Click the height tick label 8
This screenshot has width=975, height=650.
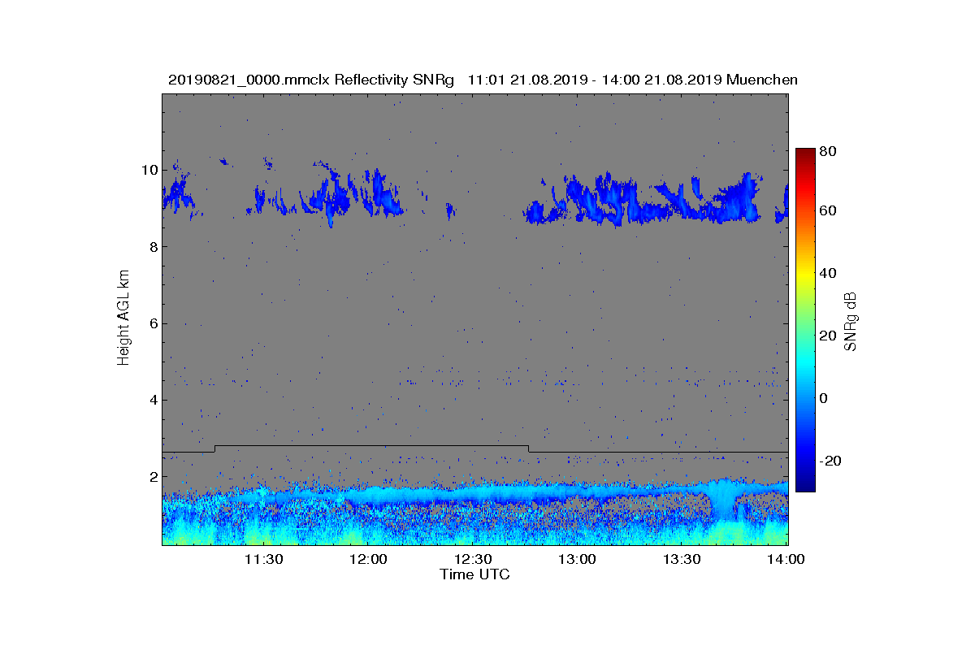tap(154, 247)
